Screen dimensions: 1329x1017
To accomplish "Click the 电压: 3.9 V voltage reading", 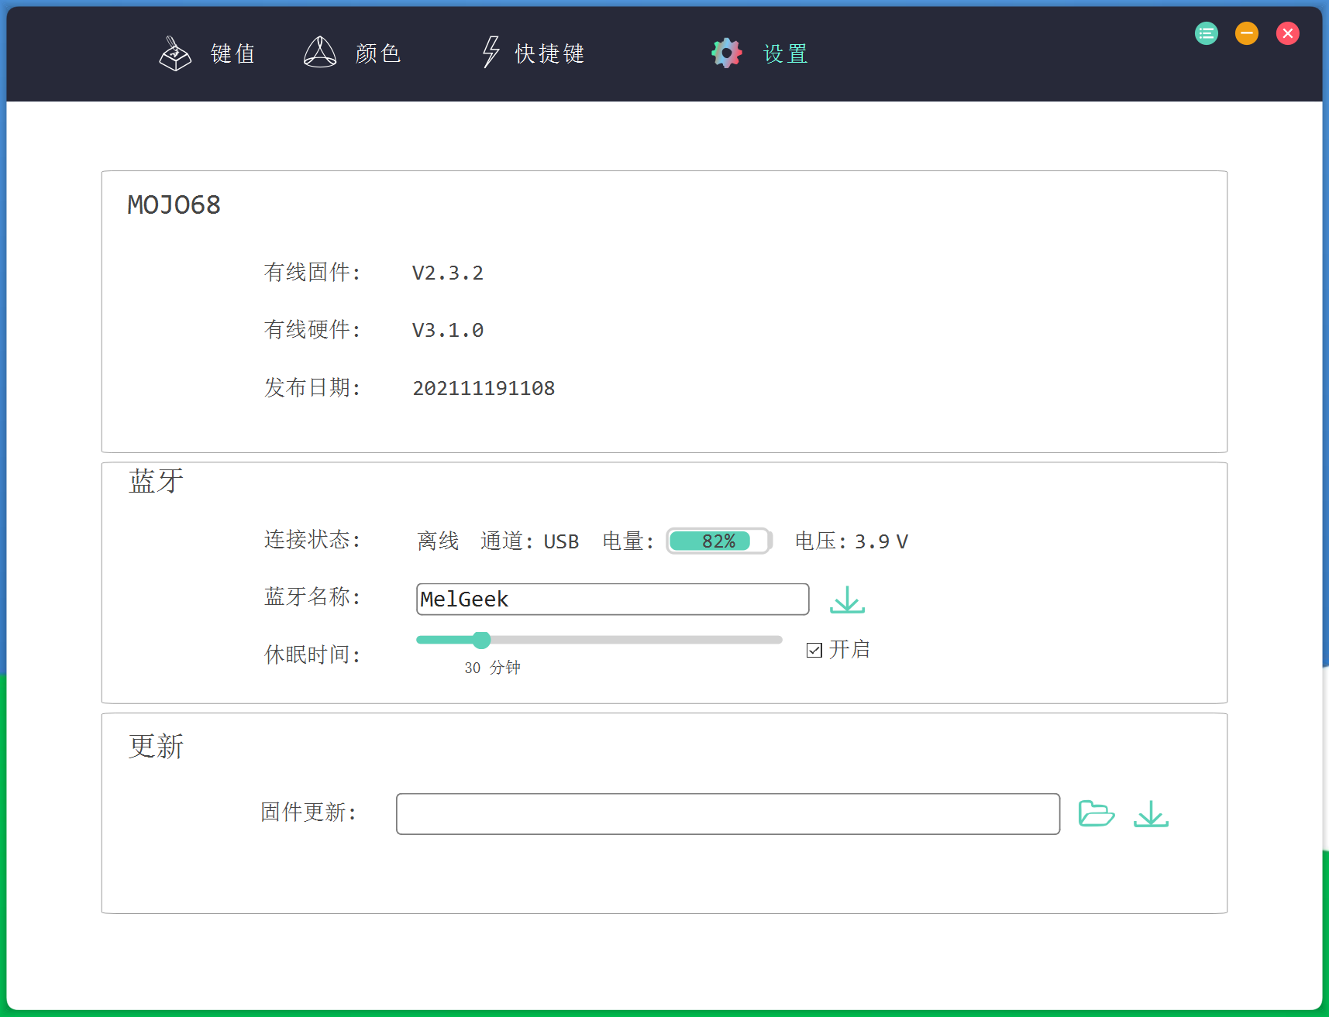I will (852, 541).
